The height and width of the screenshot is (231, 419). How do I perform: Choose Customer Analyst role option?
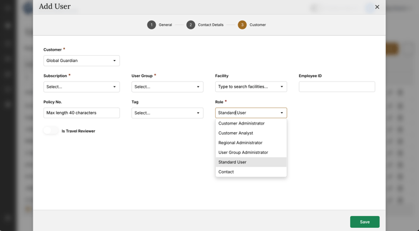pyautogui.click(x=251, y=133)
